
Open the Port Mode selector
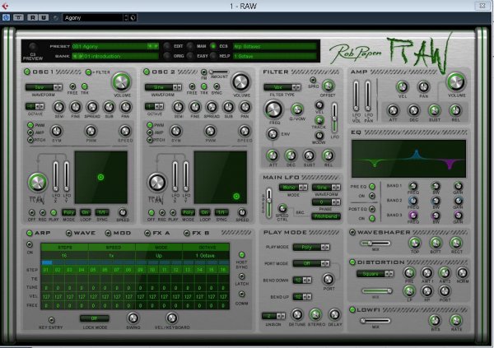(x=311, y=263)
